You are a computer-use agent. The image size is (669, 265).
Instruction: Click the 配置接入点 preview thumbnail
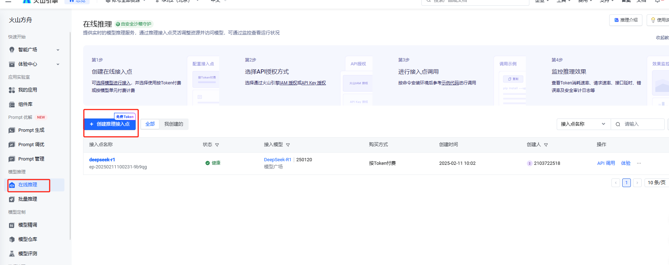pyautogui.click(x=203, y=81)
